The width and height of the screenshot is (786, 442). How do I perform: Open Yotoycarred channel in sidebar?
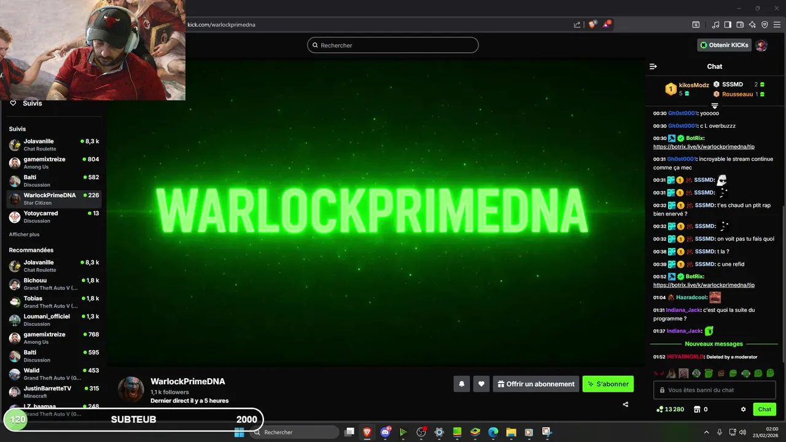[x=54, y=217]
